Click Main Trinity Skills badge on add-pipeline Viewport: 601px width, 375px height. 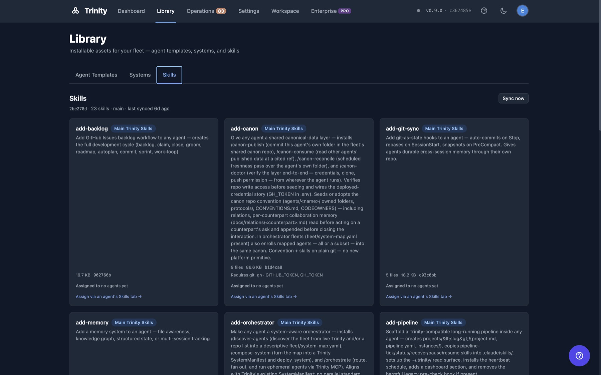[443, 323]
